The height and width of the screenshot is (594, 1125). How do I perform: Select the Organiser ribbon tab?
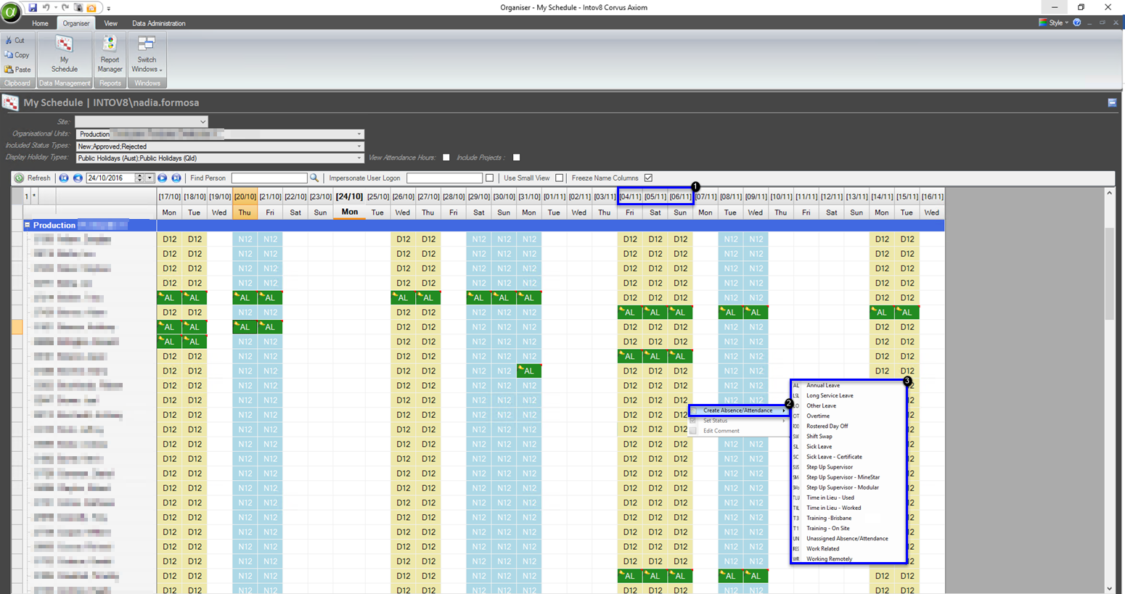pos(75,23)
